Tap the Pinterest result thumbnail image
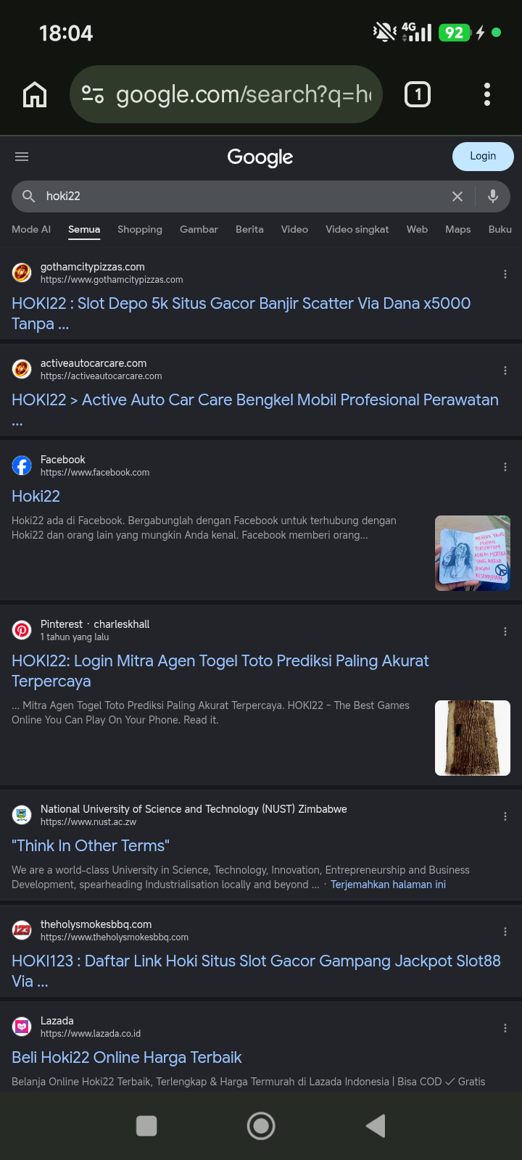522x1160 pixels. coord(473,738)
